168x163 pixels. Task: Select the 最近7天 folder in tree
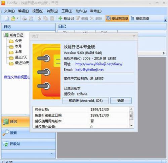[x=21, y=57]
